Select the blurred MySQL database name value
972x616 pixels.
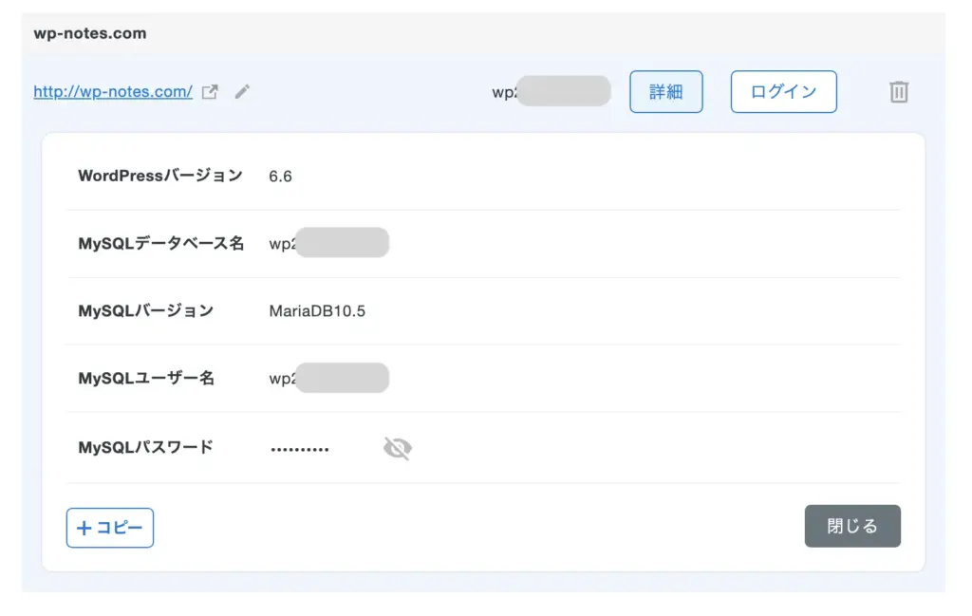coord(329,243)
